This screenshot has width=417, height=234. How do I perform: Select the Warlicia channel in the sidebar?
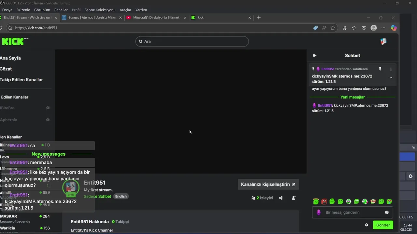point(25,228)
